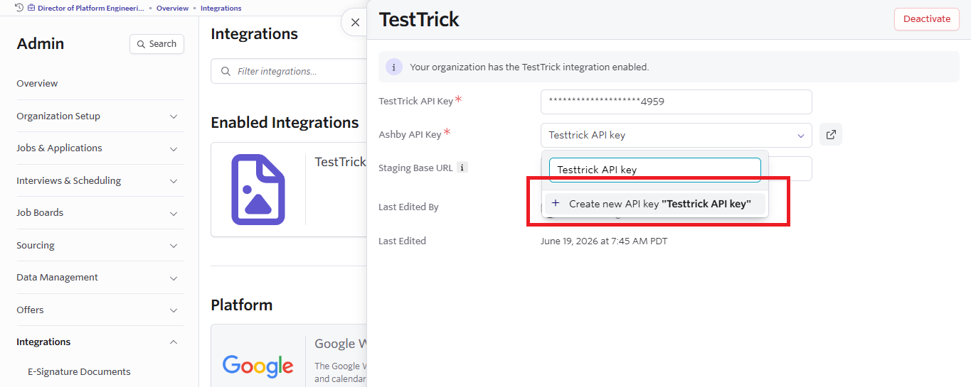
Task: Open the Integrations breadcrumb link
Action: pos(221,8)
